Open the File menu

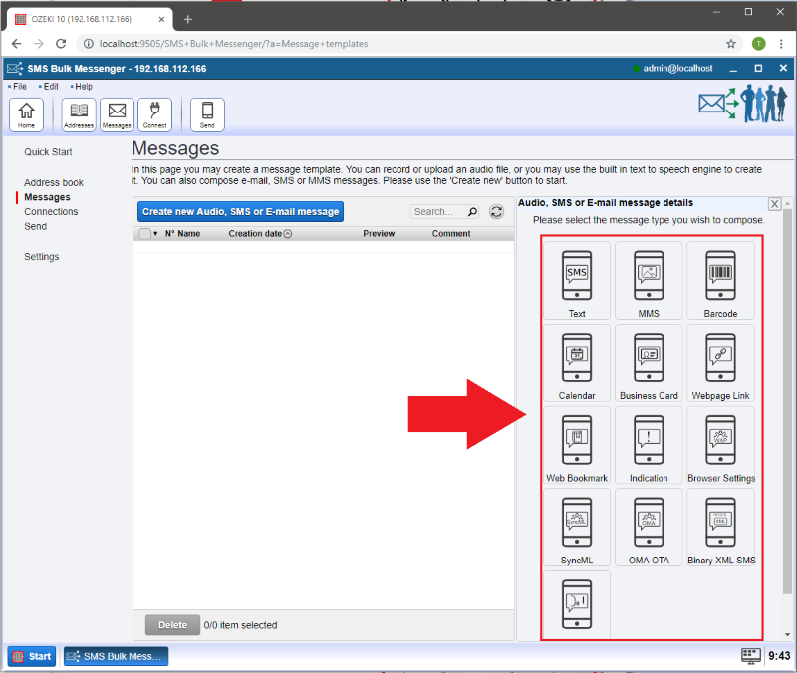19,87
